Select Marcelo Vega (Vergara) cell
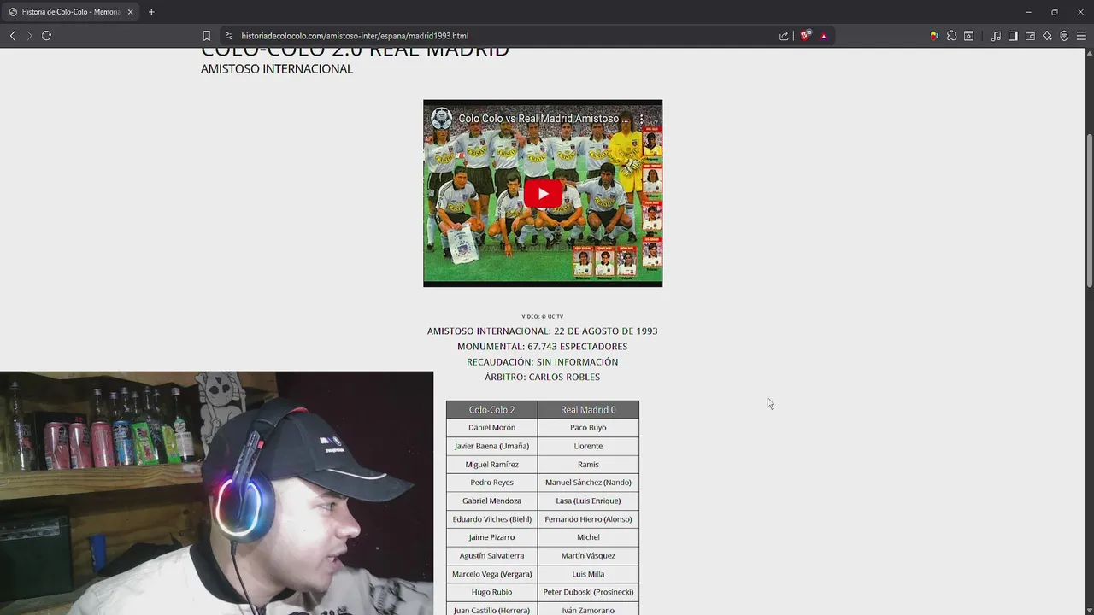1094x615 pixels. (x=491, y=574)
